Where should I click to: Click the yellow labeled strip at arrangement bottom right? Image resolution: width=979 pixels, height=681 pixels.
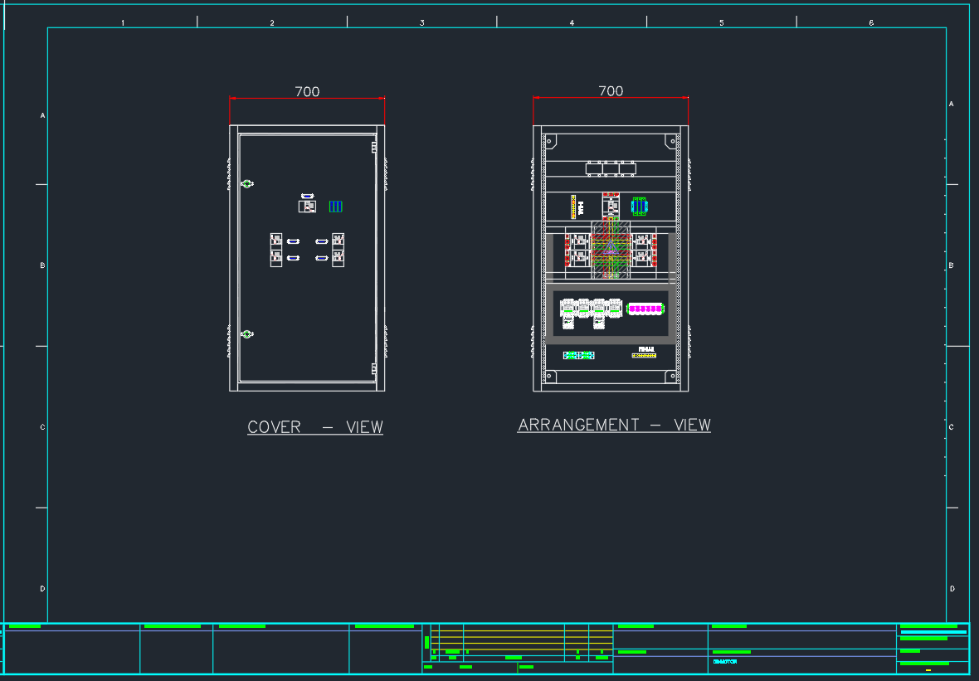point(644,355)
